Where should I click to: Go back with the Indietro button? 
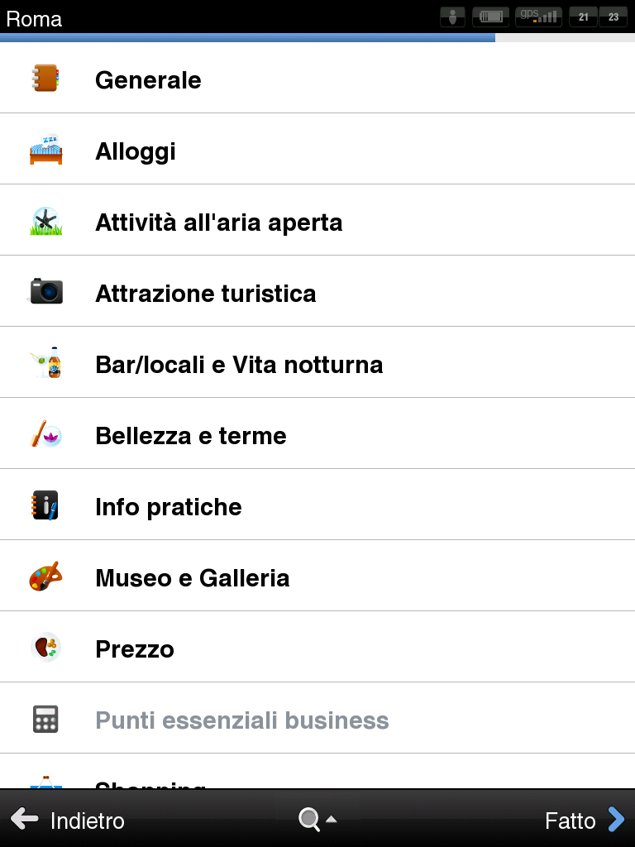click(68, 820)
